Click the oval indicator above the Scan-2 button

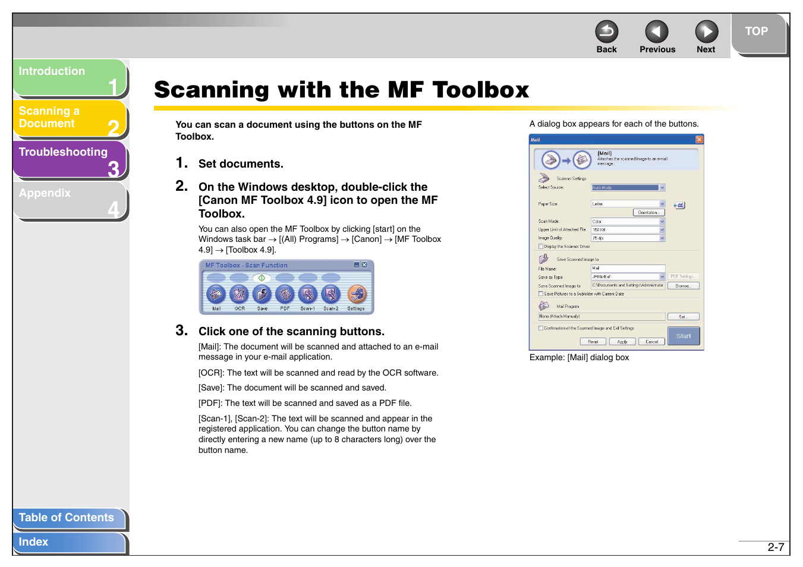click(x=331, y=278)
